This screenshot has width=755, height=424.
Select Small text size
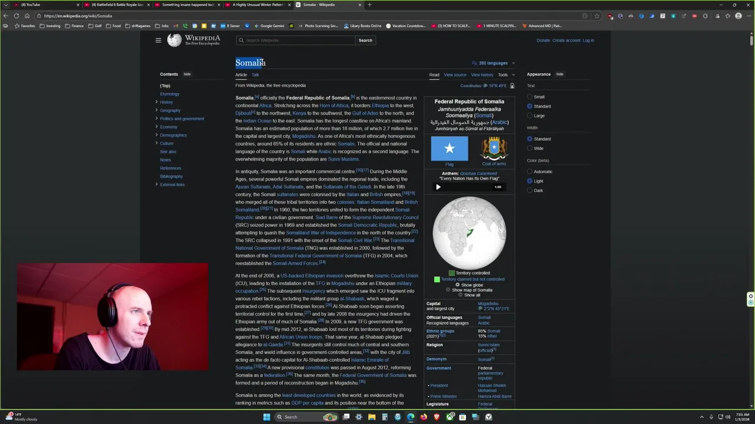[x=530, y=97]
